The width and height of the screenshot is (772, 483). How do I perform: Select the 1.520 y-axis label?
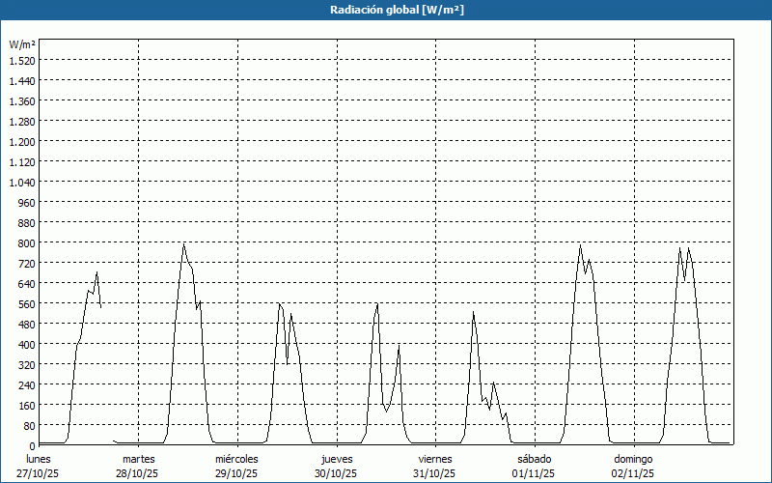22,60
